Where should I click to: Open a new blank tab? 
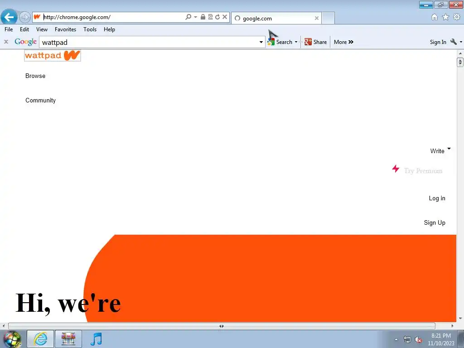[x=328, y=18]
